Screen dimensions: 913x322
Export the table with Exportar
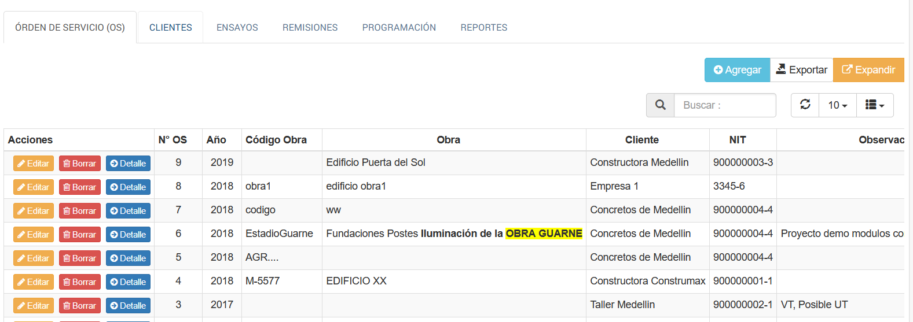[x=801, y=70]
